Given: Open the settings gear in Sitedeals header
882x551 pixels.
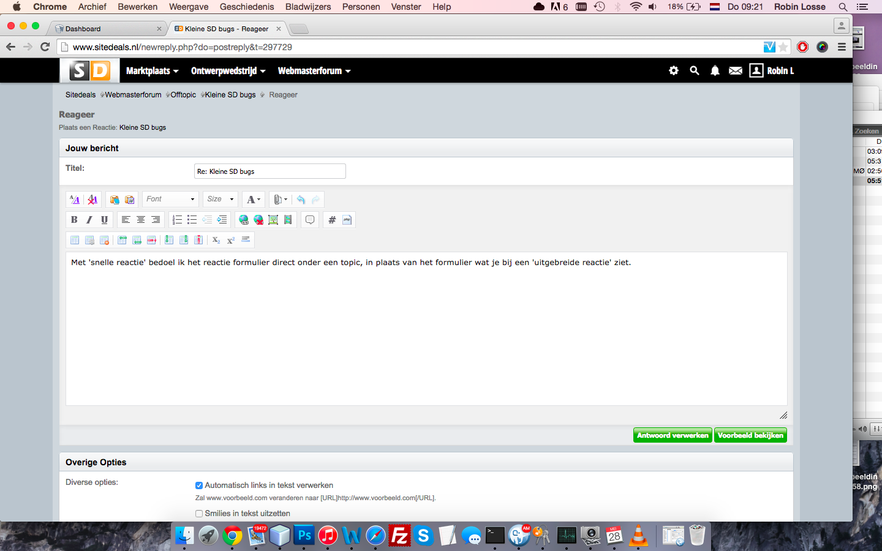Looking at the screenshot, I should pos(674,70).
